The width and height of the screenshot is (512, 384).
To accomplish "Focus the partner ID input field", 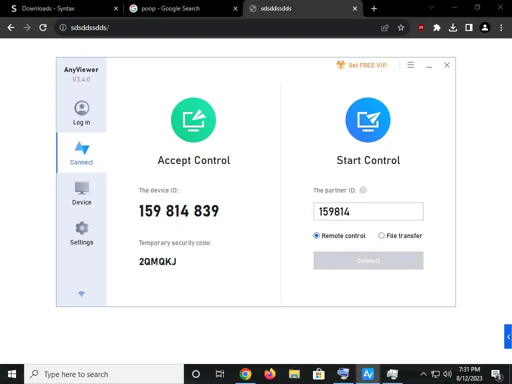I will (368, 211).
